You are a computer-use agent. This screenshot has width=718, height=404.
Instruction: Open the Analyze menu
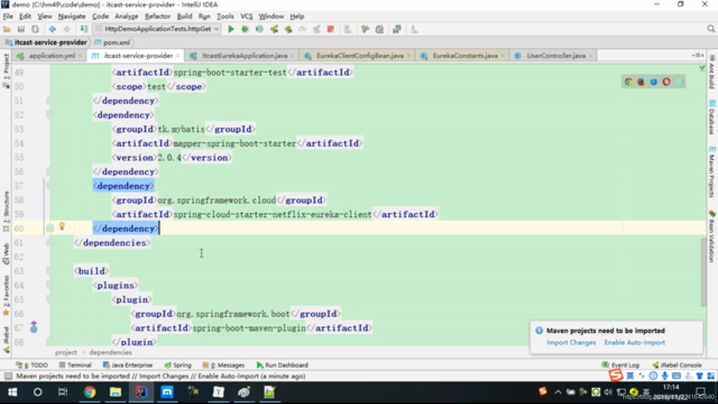(126, 16)
